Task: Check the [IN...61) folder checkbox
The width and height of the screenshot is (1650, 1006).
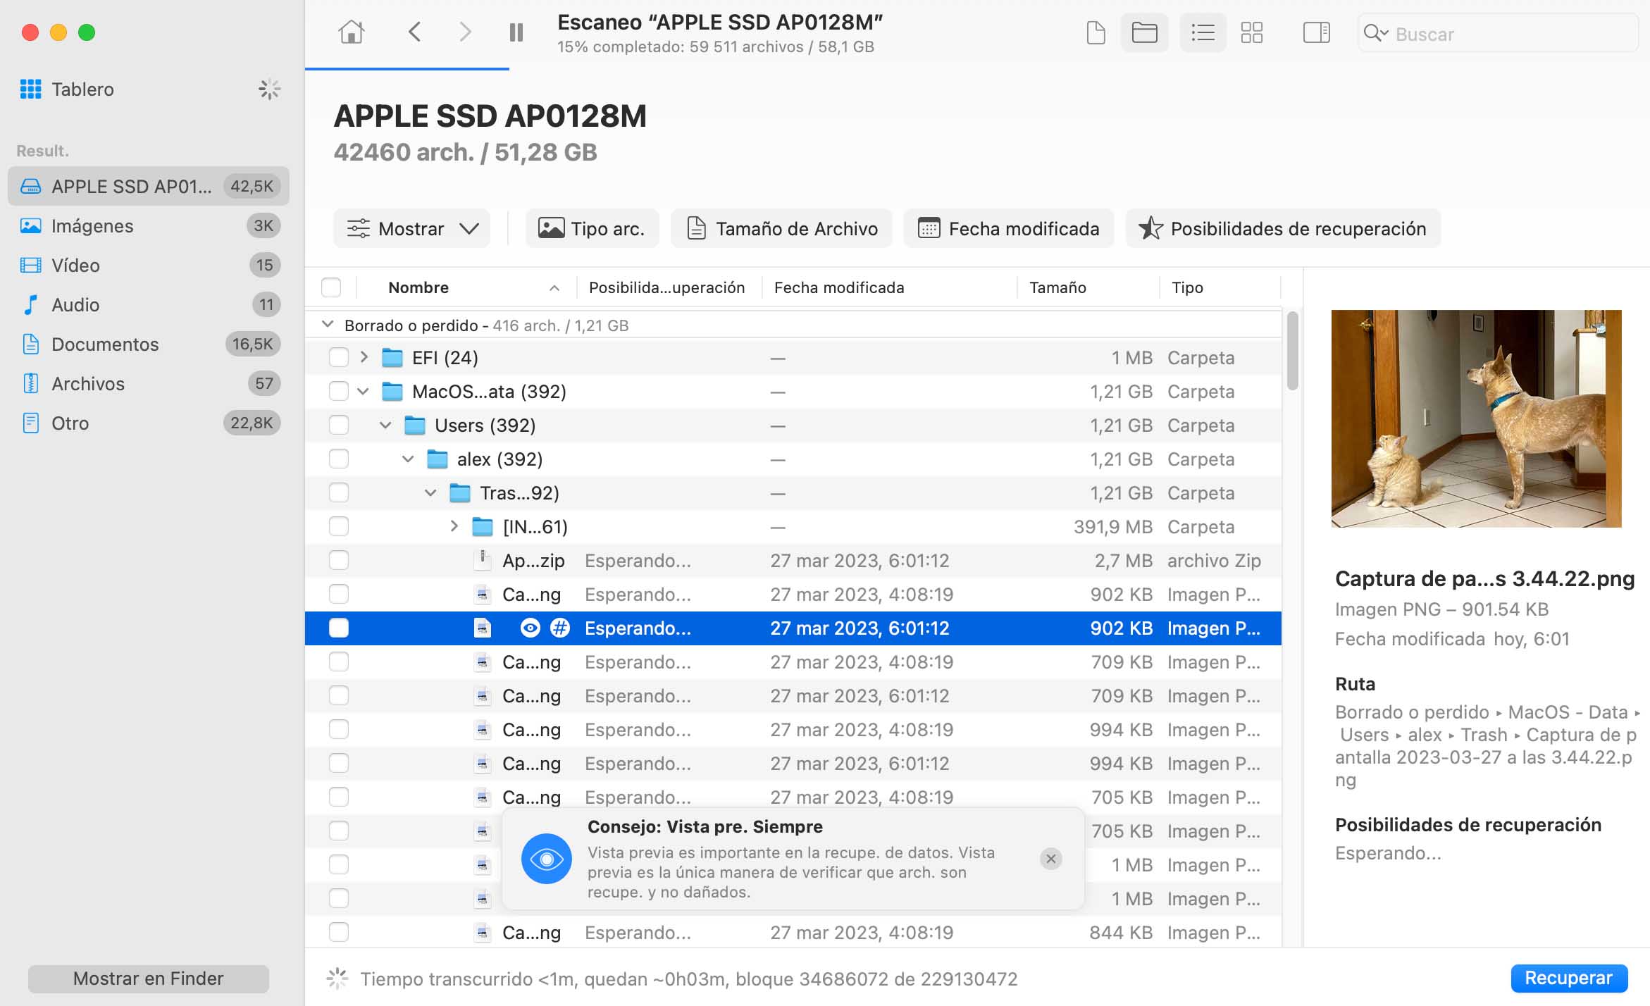Action: (339, 526)
